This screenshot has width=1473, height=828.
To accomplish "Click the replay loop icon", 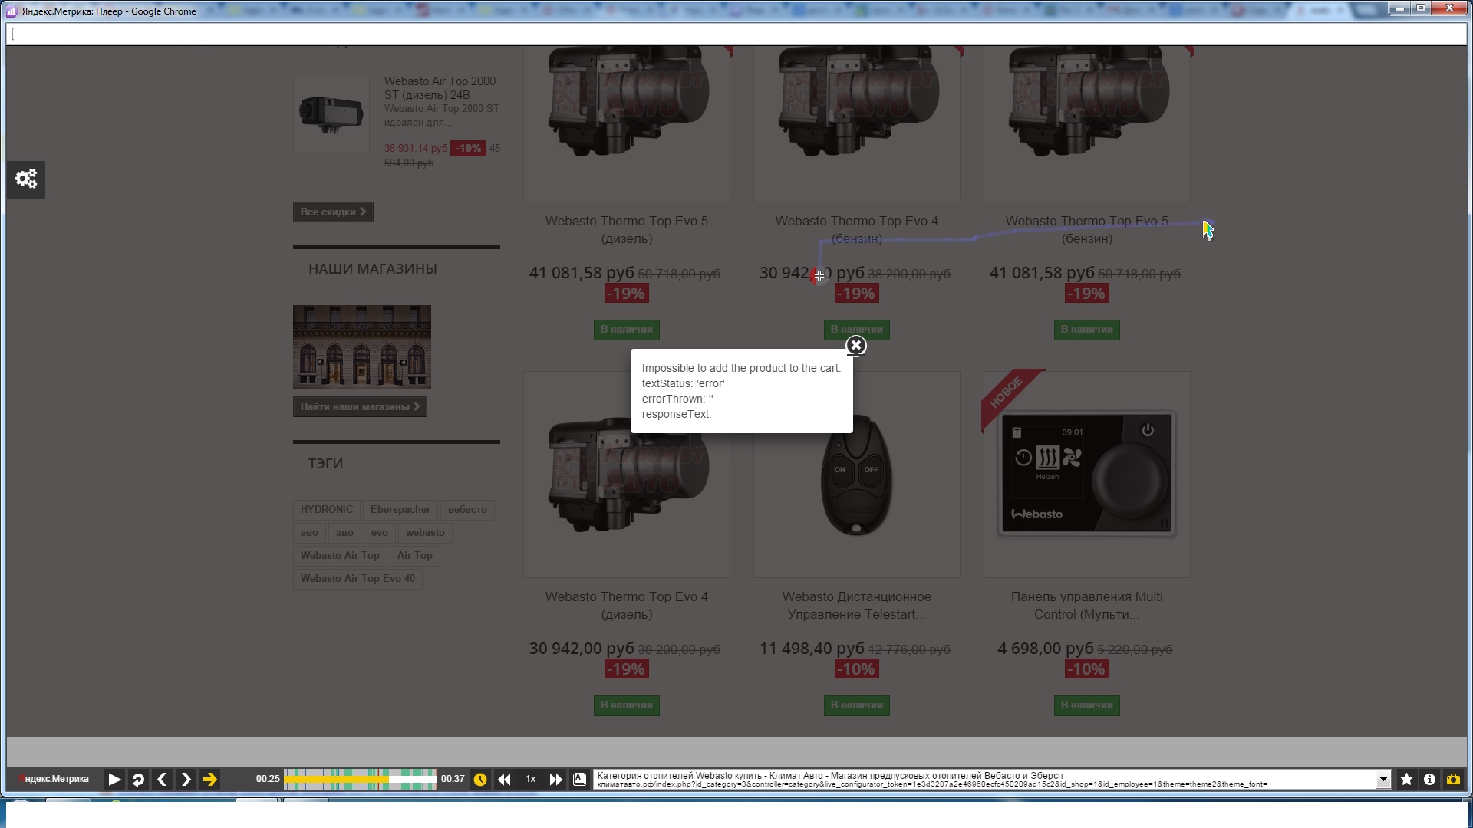I will [138, 780].
